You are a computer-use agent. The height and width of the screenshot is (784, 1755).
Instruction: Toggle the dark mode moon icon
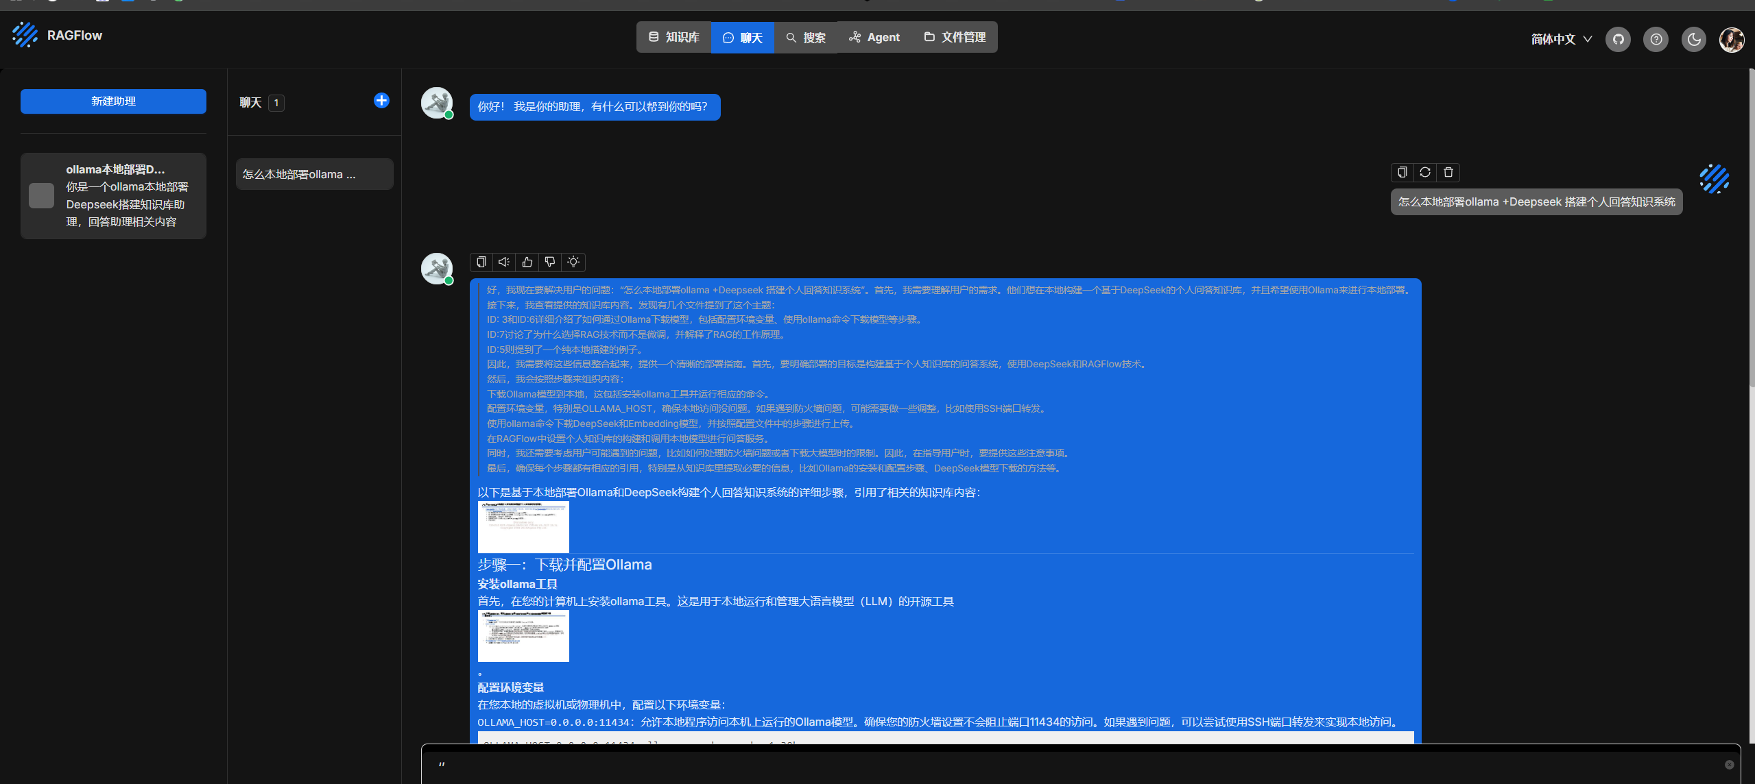click(1694, 39)
